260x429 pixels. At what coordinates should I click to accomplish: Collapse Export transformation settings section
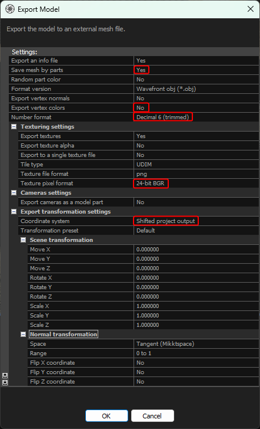click(x=14, y=212)
